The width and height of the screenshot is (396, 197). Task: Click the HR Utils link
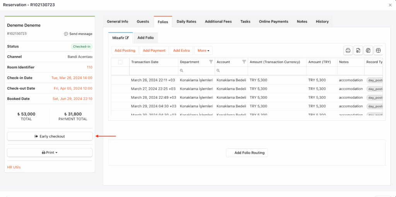tap(14, 167)
